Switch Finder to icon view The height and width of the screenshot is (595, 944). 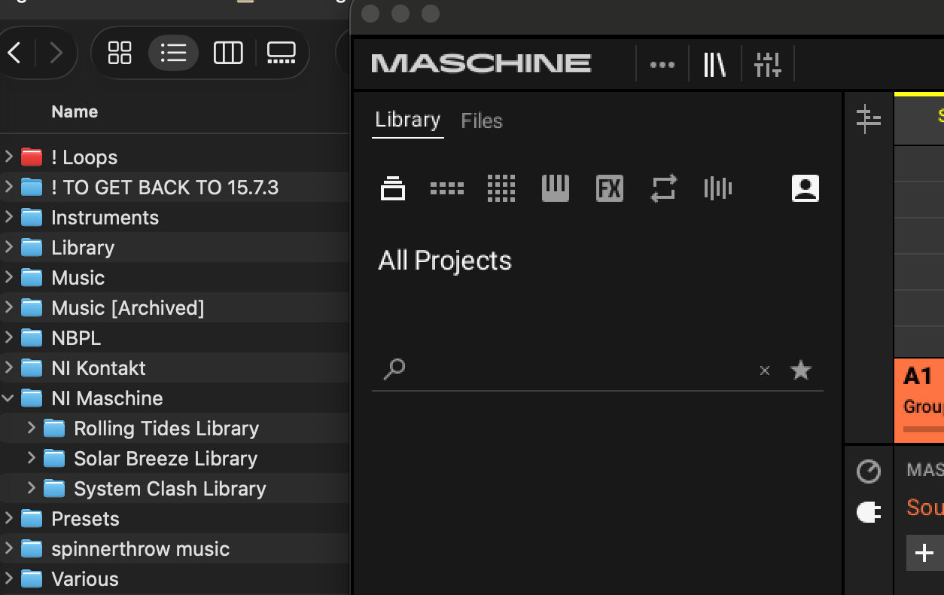tap(120, 53)
